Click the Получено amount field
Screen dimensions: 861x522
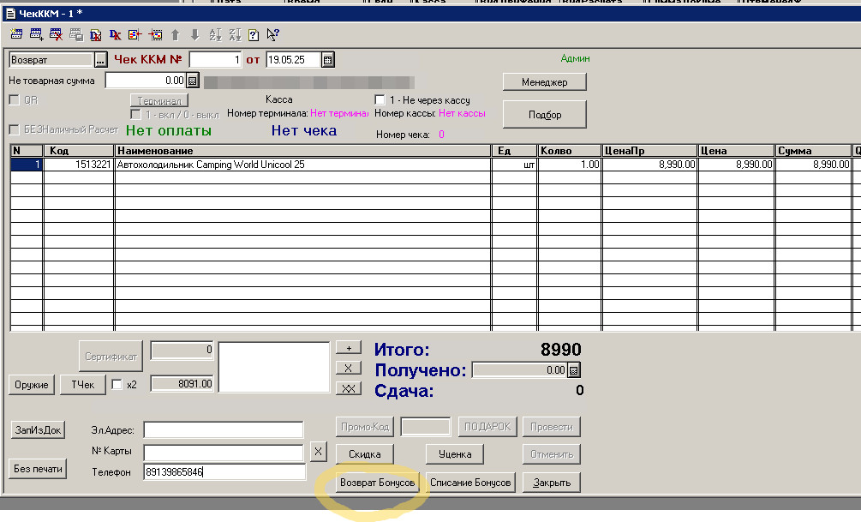pyautogui.click(x=520, y=370)
